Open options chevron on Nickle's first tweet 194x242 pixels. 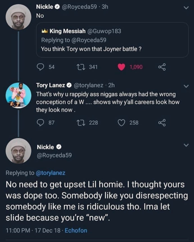pyautogui.click(x=186, y=8)
